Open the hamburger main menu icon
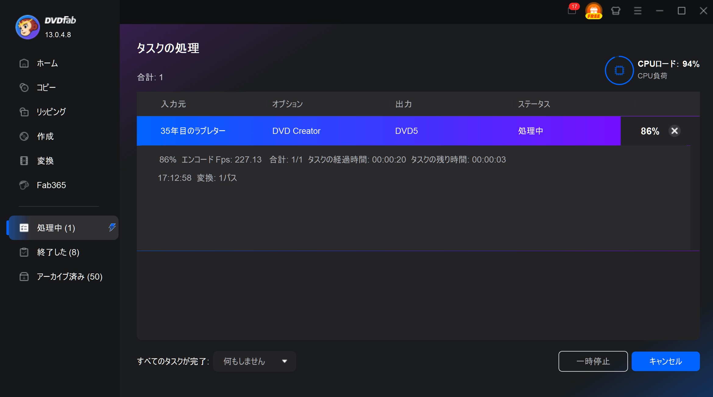This screenshot has width=713, height=397. 637,11
